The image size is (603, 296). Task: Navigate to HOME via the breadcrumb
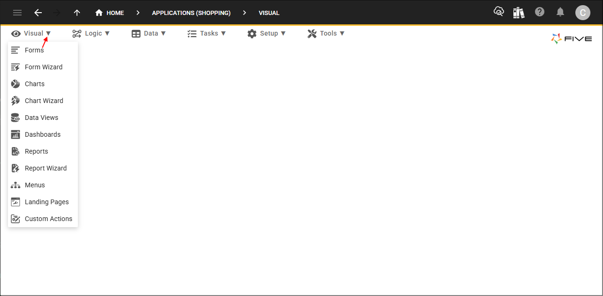(109, 13)
